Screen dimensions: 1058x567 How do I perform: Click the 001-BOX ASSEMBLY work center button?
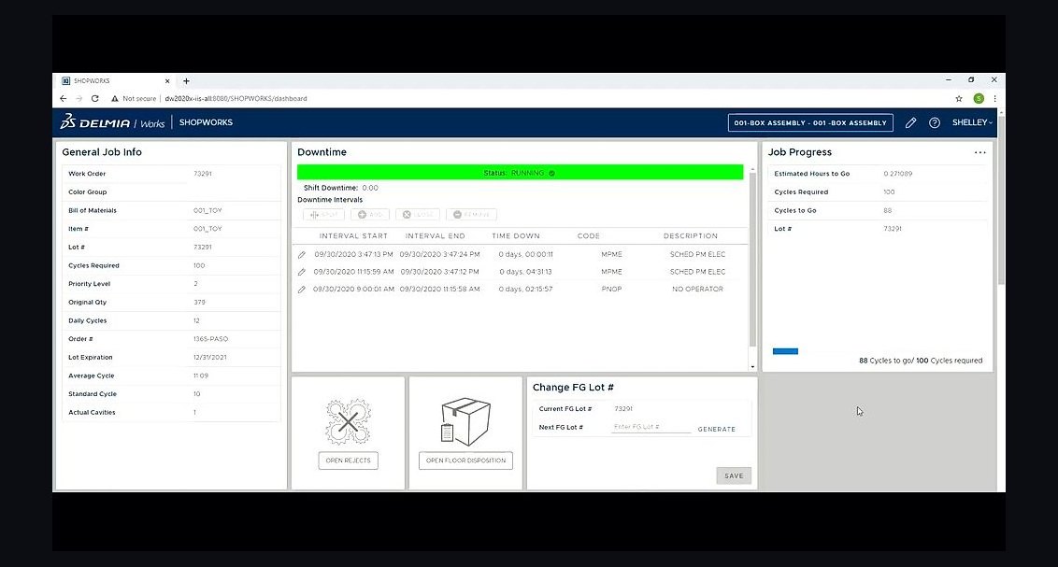click(x=810, y=122)
